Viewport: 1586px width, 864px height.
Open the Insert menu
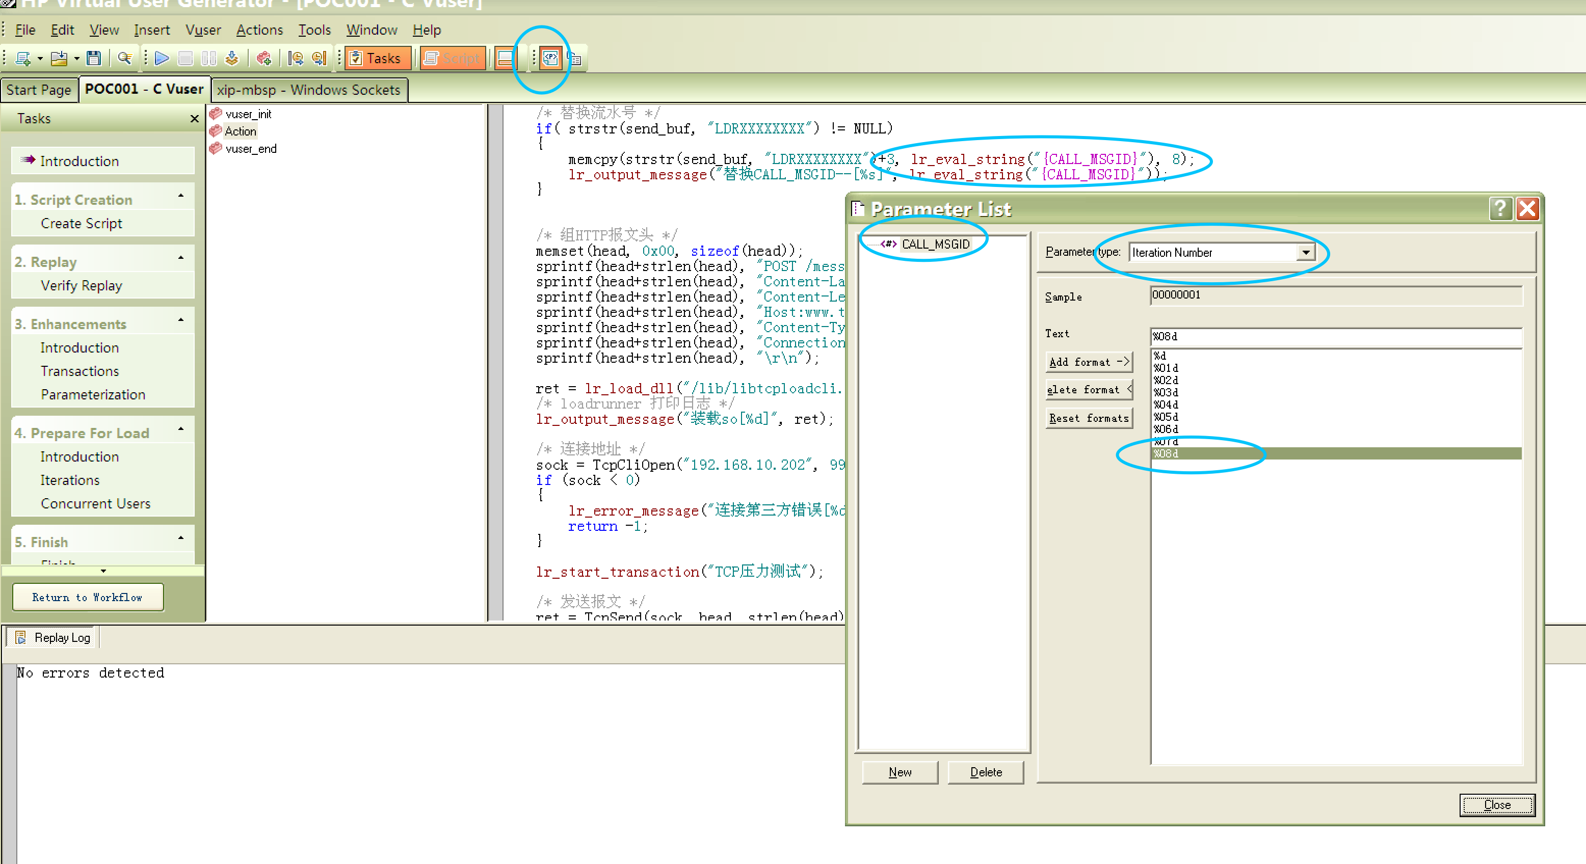click(151, 30)
